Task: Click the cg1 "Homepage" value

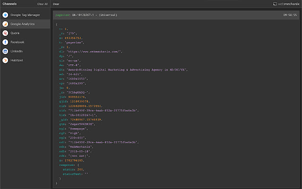Action: 77,129
